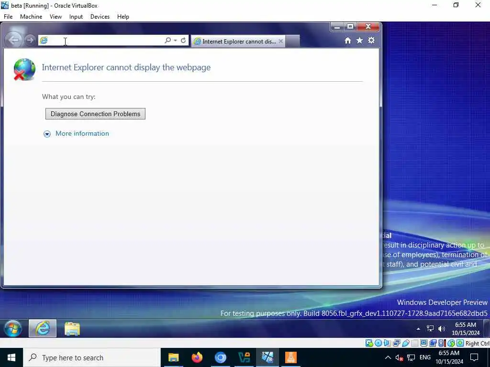This screenshot has height=367, width=490.
Task: Open host notification center icon
Action: [474, 357]
